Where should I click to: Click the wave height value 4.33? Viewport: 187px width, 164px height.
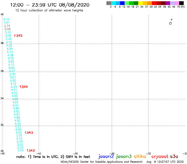[x=14, y=87]
